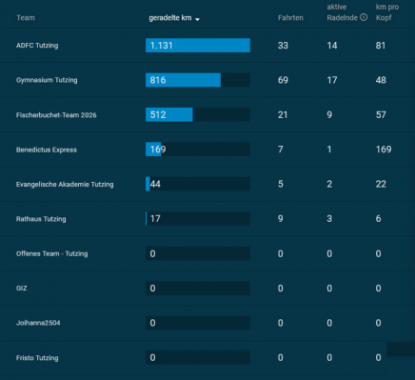Select Benedictus Express team name
This screenshot has width=415, height=380.
(47, 150)
